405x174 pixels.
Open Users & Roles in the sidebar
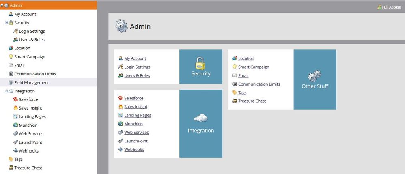(x=32, y=40)
